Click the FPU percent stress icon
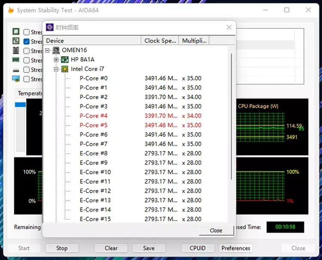This screenshot has height=260, width=322. pos(16,41)
